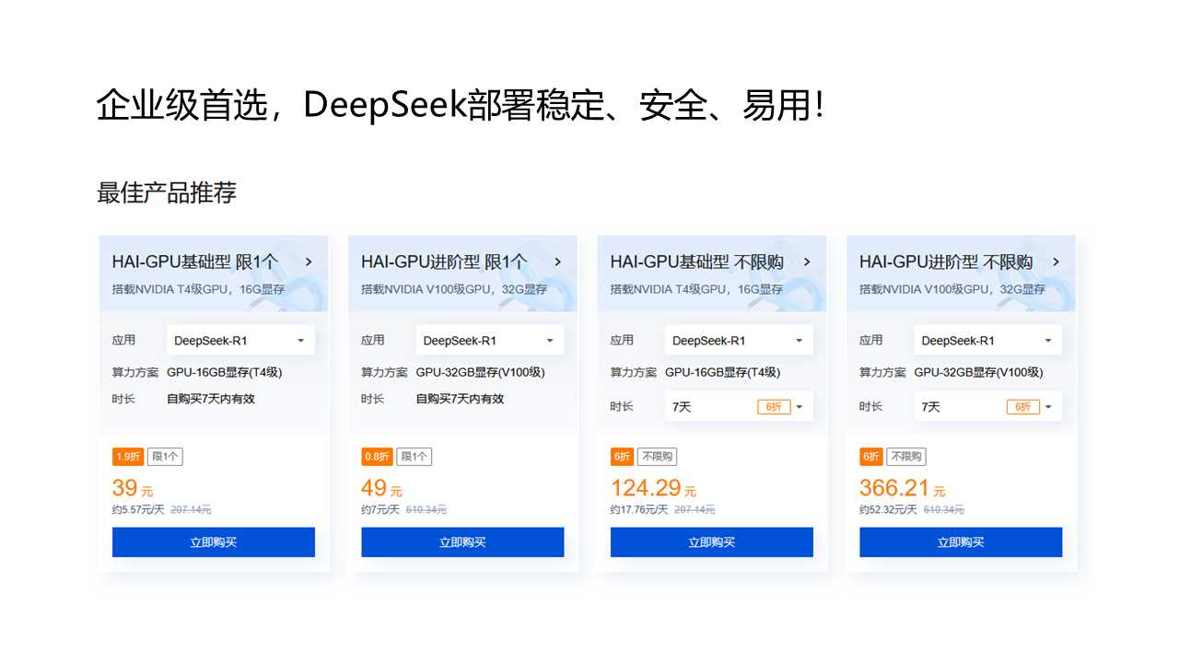Click 自购买7天内有效 text in 进阶型 限1个 card
Screen dimensions: 1179x663
coord(460,399)
